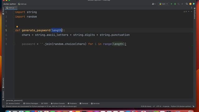Close the main.py editor tab

tap(16, 8)
